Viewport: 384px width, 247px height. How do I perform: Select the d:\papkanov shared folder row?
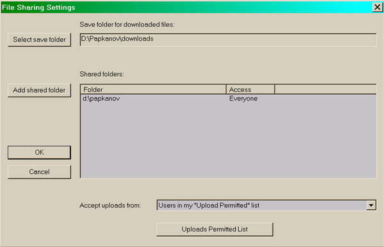[x=228, y=99]
